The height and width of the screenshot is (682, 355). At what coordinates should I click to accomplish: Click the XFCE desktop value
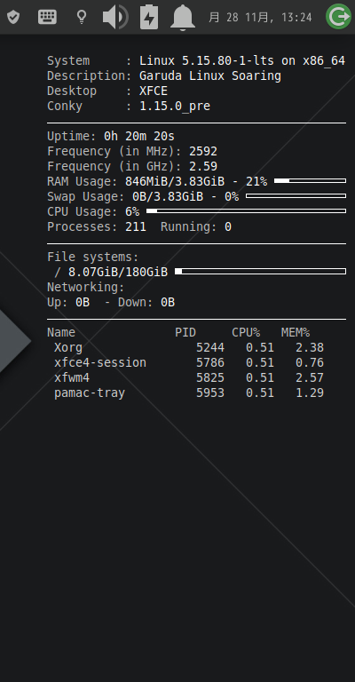point(154,91)
